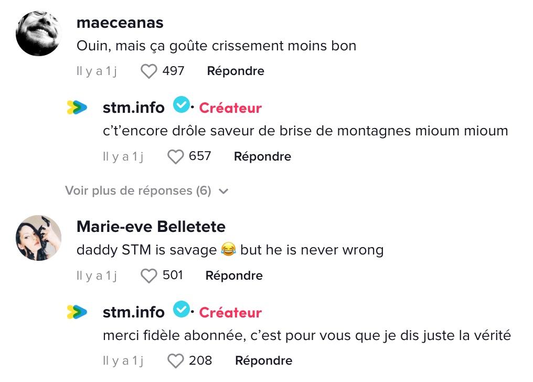Like maeceanas's comment with the heart icon
Viewport: 533px width, 382px height.
click(148, 71)
